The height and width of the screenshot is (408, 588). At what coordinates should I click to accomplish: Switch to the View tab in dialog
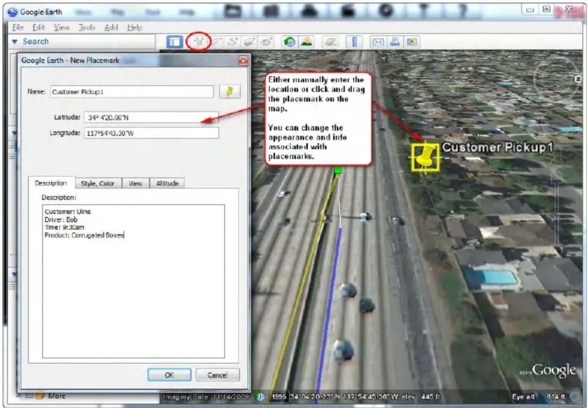point(135,183)
